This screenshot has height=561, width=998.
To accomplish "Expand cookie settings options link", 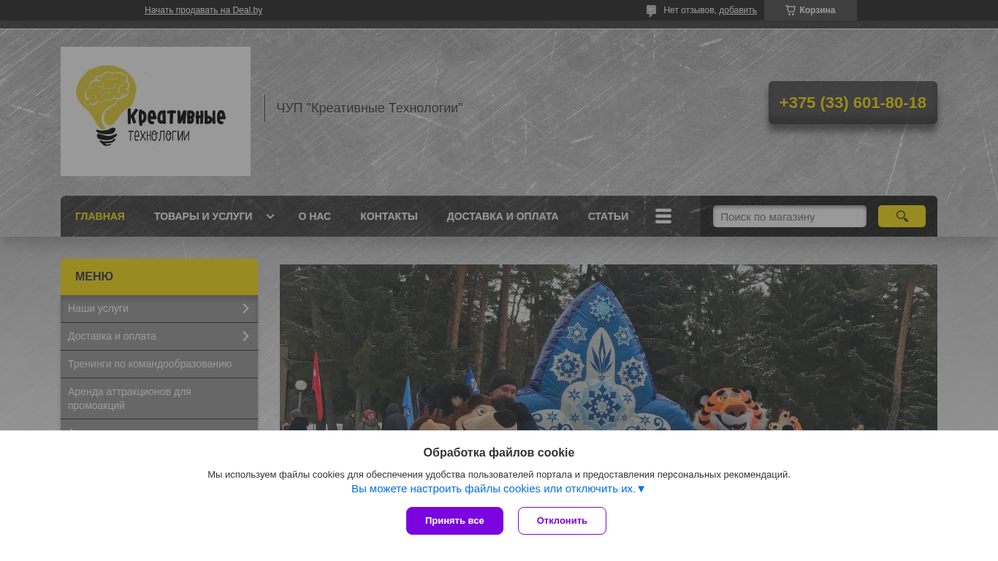I will pyautogui.click(x=498, y=489).
